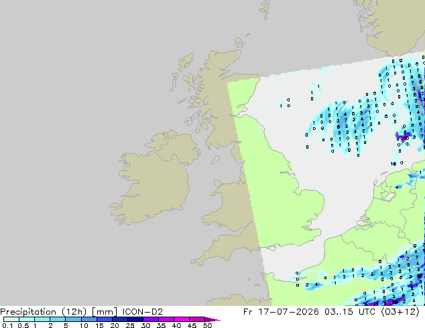Viewport: 425px width, 328px height.
Task: Click the legend swatch between 30 and 35
Action: tap(150, 319)
